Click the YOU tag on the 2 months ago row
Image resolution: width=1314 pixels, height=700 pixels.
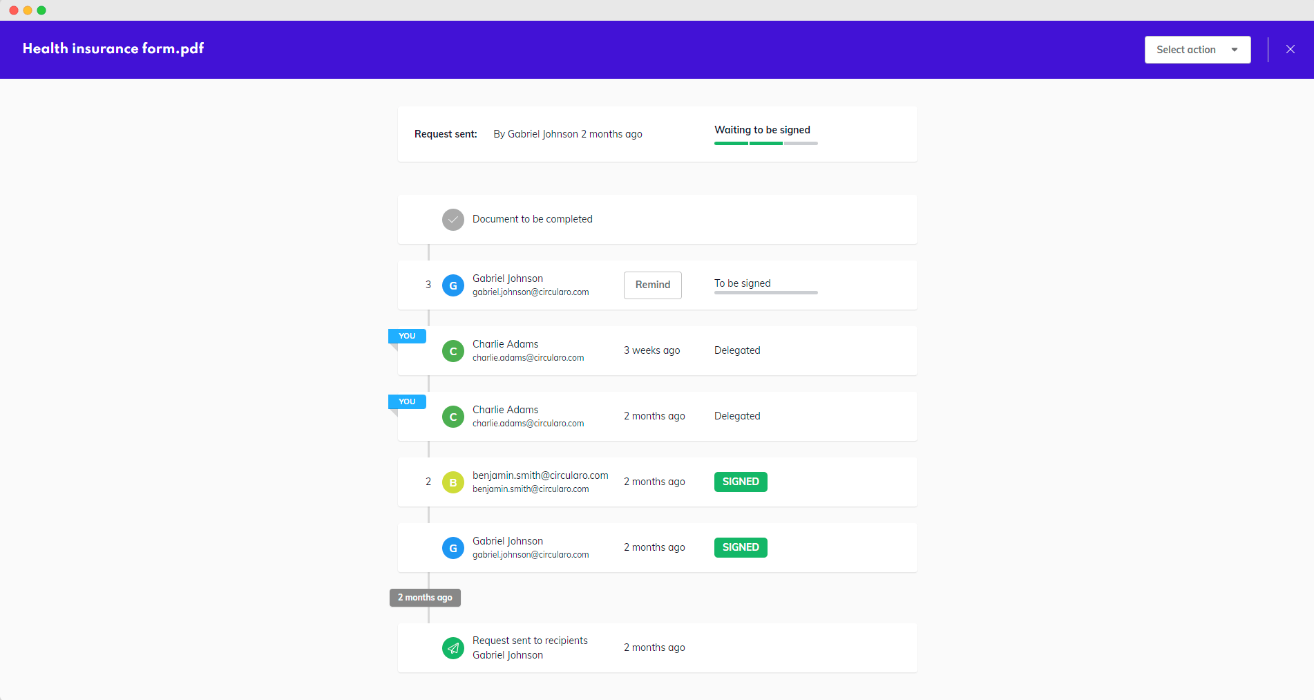point(407,401)
